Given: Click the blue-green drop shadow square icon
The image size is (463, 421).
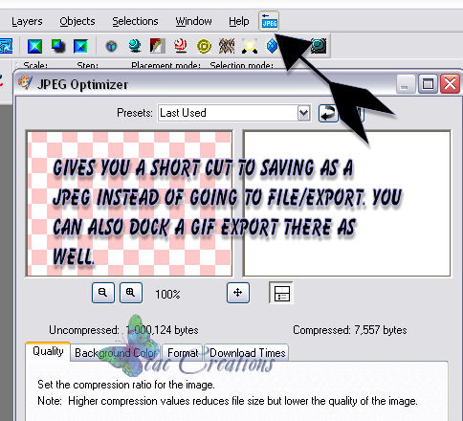Looking at the screenshot, I should [58, 46].
